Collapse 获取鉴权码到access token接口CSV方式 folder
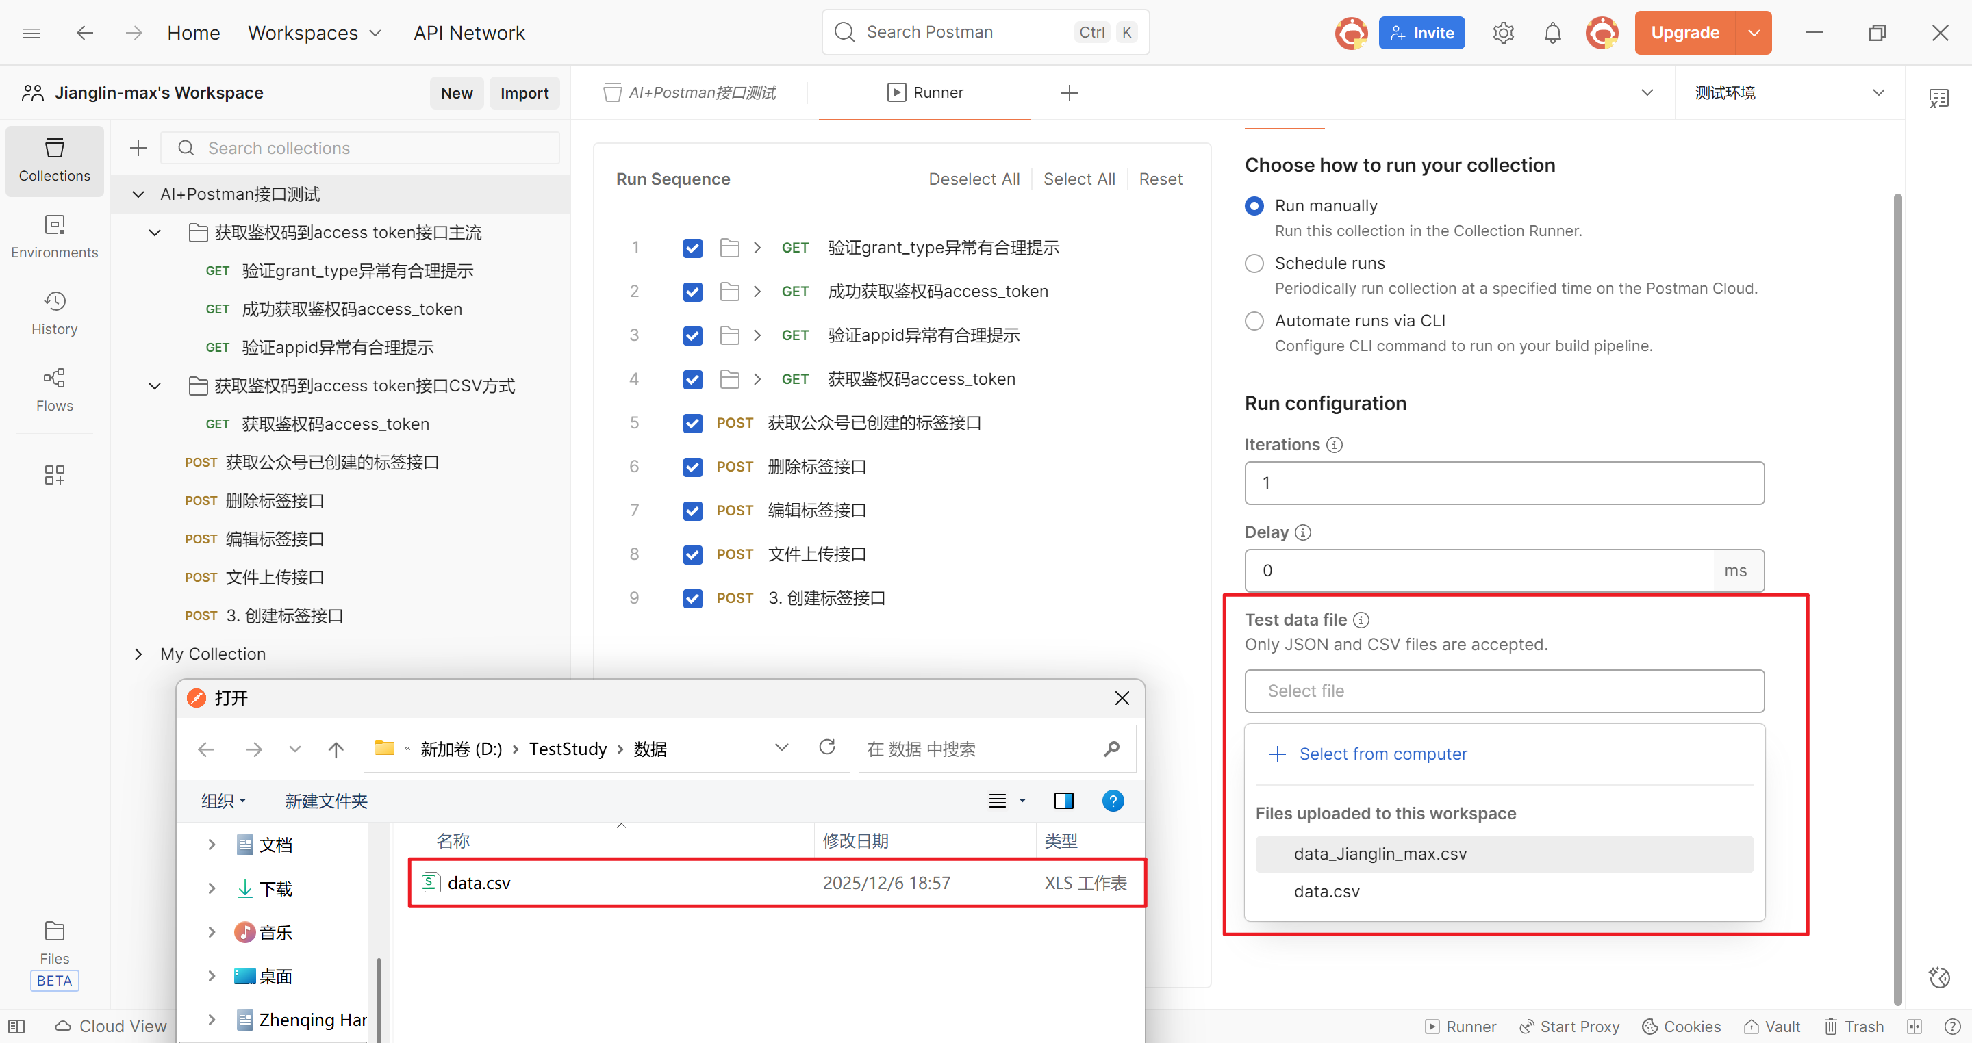The width and height of the screenshot is (1972, 1043). [155, 386]
